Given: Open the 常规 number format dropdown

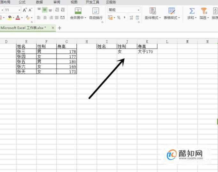Looking at the screenshot, I should (x=138, y=10).
